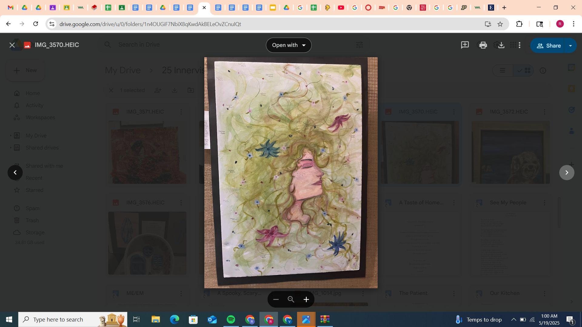Go back in the browser

coord(8,24)
